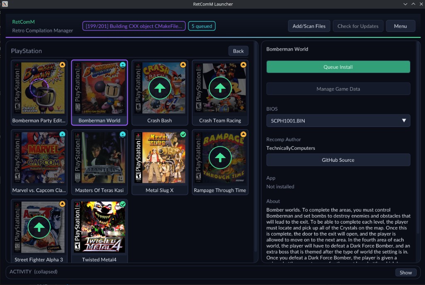Click blue download badge on Masters Of Teras Kasi

(x=123, y=134)
